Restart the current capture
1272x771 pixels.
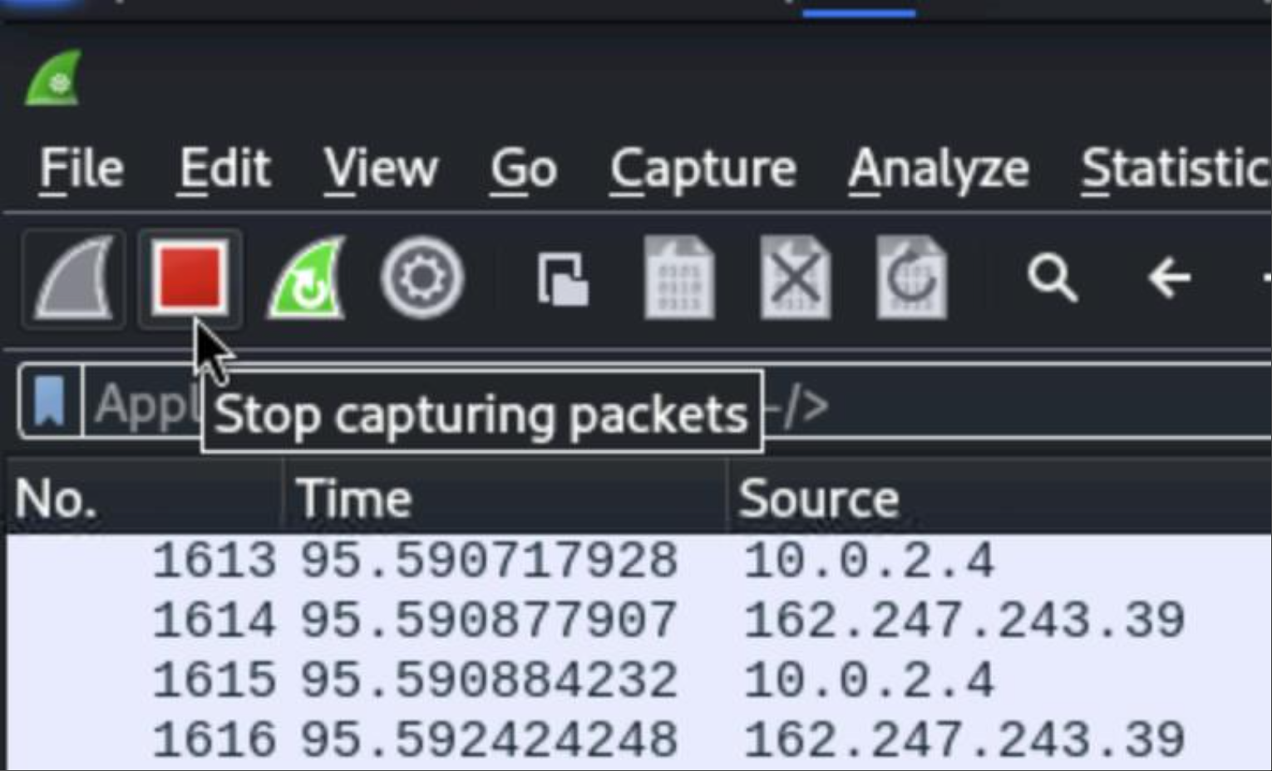[307, 278]
